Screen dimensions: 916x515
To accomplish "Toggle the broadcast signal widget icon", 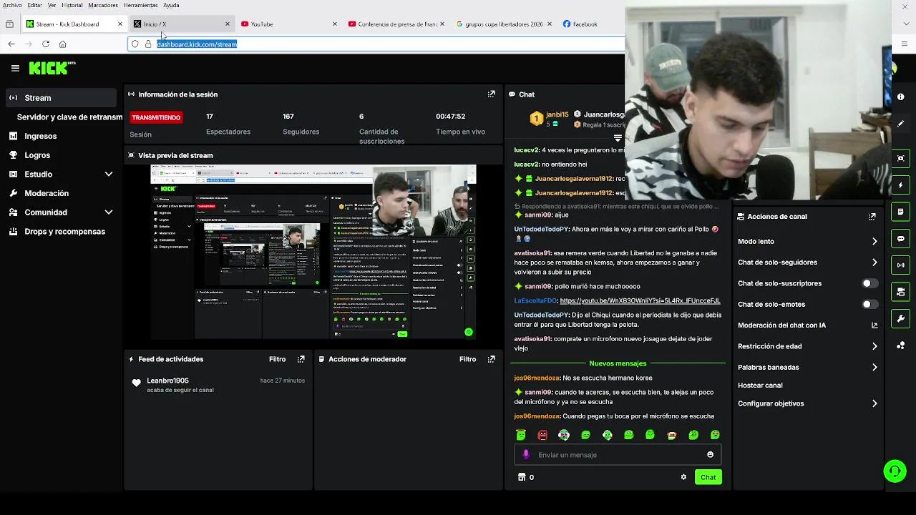I will coord(900,265).
